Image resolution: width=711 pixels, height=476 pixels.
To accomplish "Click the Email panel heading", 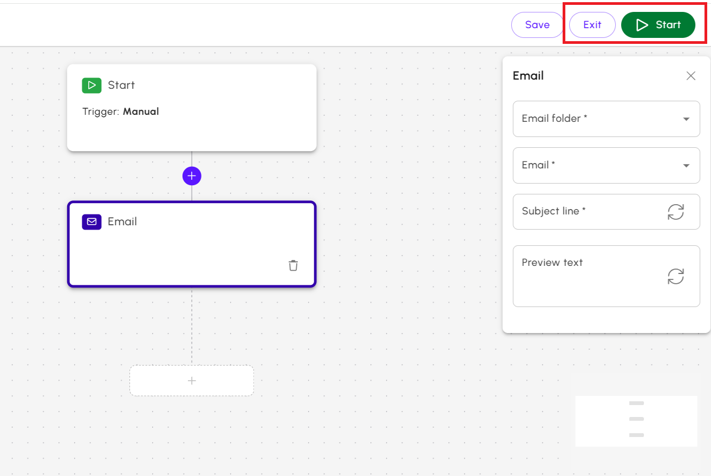I will coord(528,76).
